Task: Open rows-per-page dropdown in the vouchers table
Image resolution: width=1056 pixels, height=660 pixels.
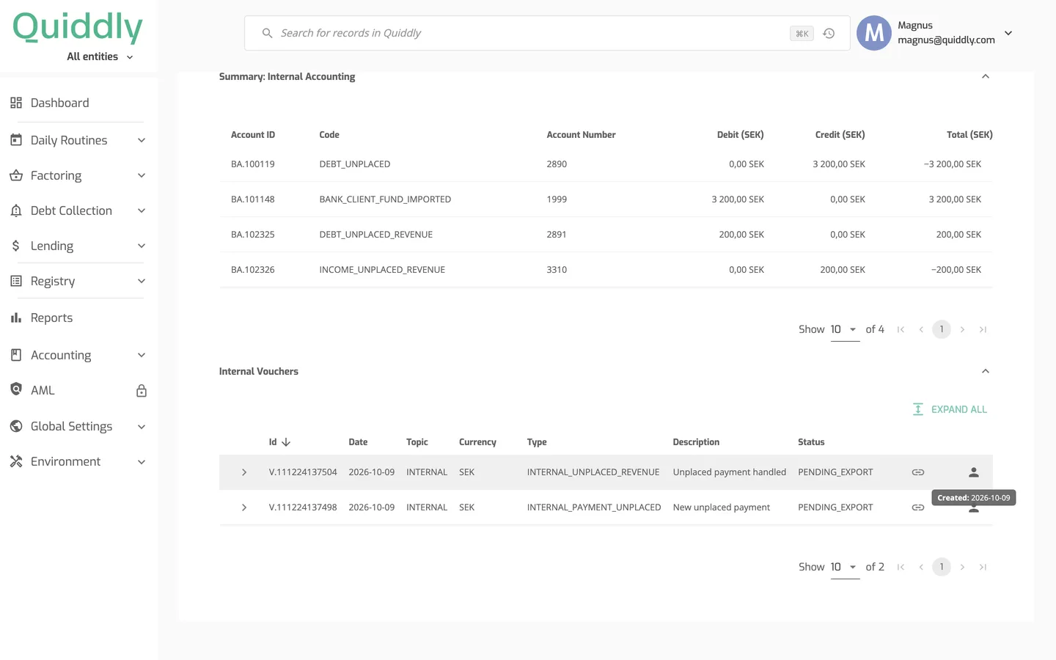Action: point(845,568)
